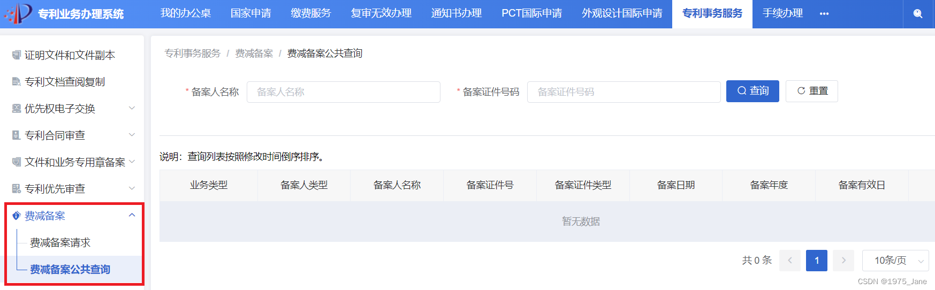The width and height of the screenshot is (935, 290).
Task: Click the 重置 reset button
Action: pyautogui.click(x=812, y=91)
